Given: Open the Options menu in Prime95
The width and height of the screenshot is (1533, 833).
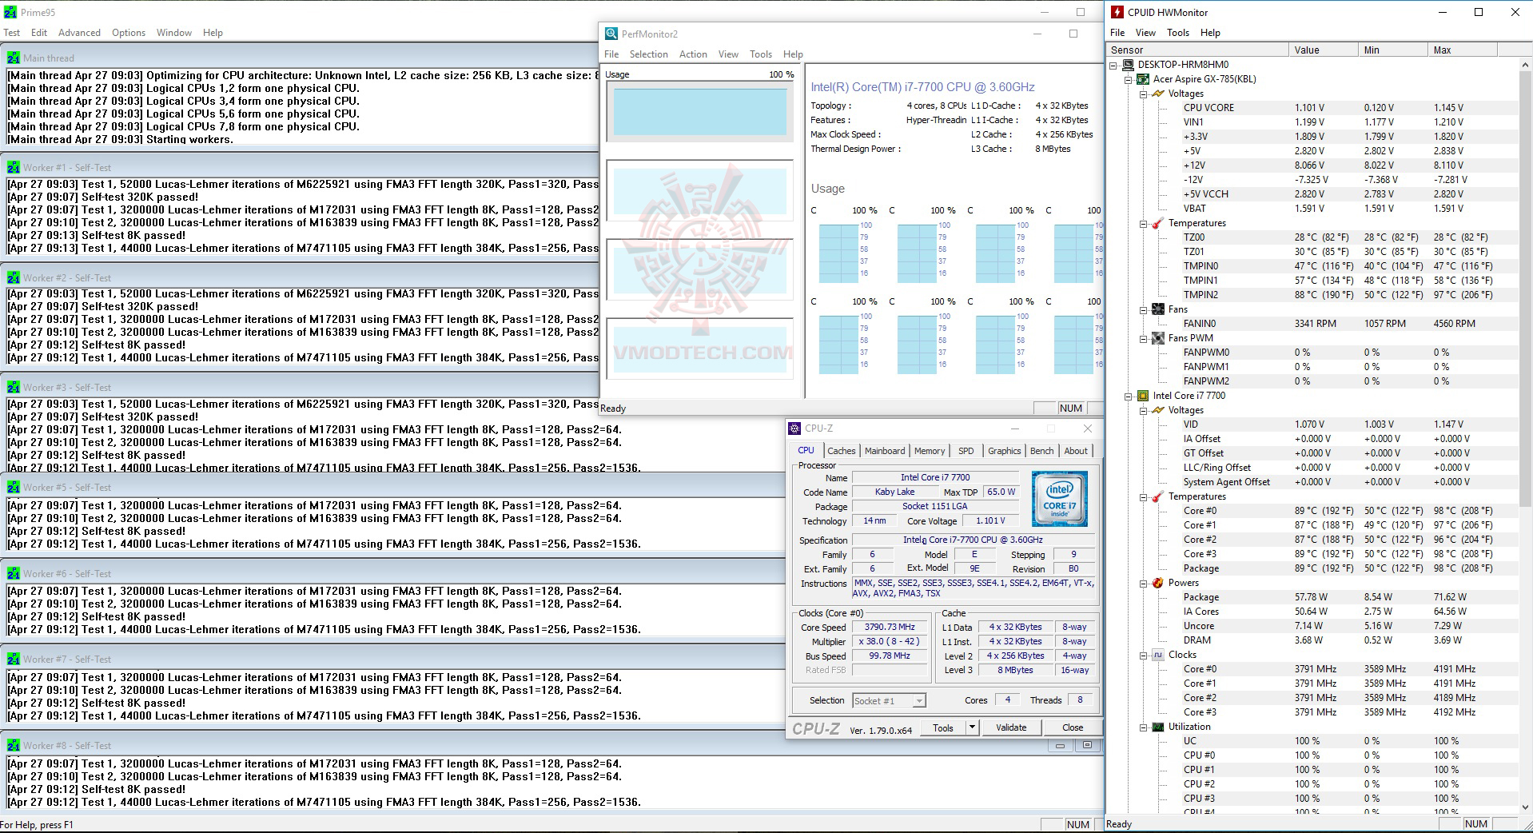Looking at the screenshot, I should click(x=129, y=33).
